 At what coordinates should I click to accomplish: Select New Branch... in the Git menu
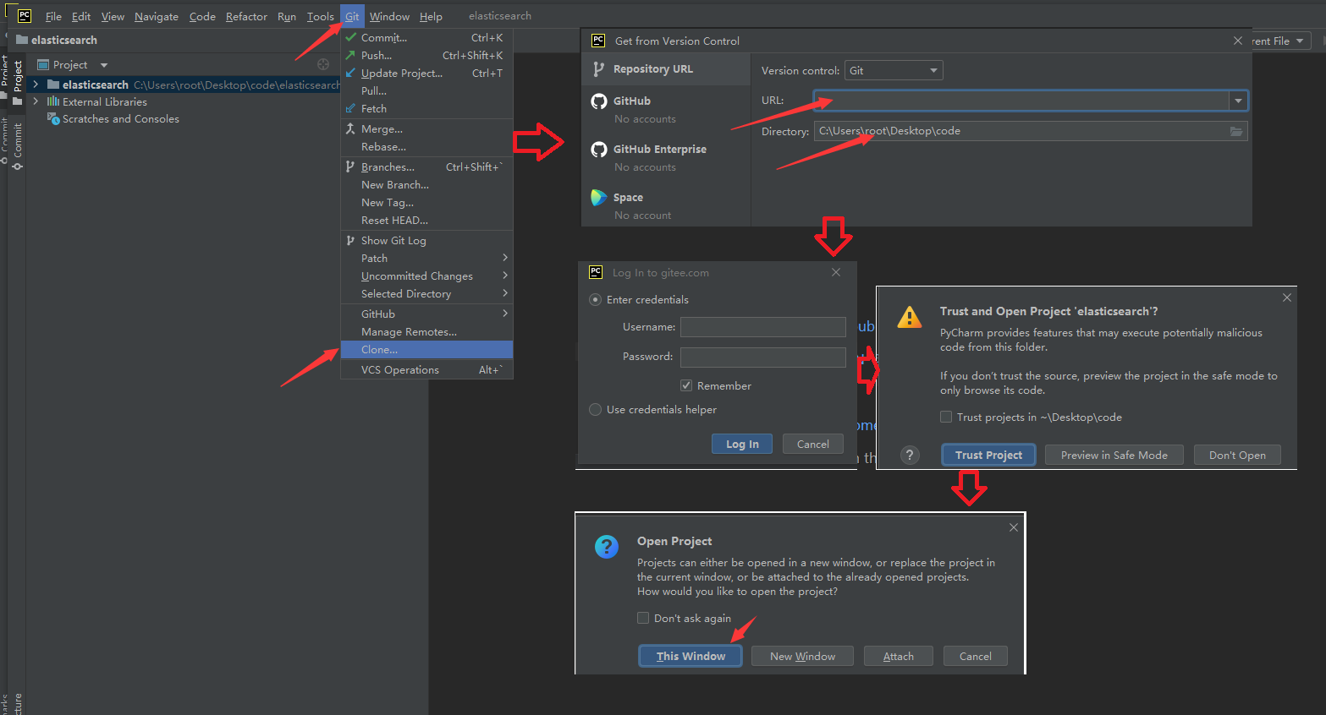(x=426, y=184)
